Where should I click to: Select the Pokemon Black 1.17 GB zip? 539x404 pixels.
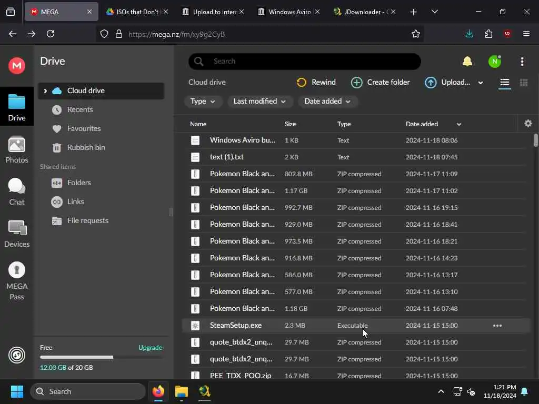tap(356, 190)
